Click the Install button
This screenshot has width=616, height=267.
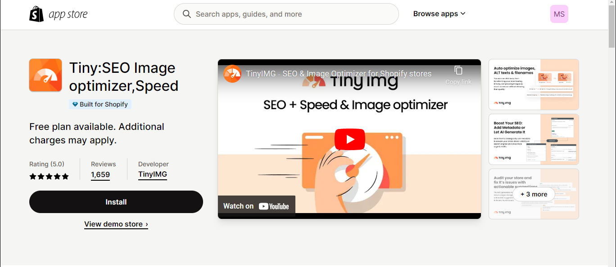(116, 202)
